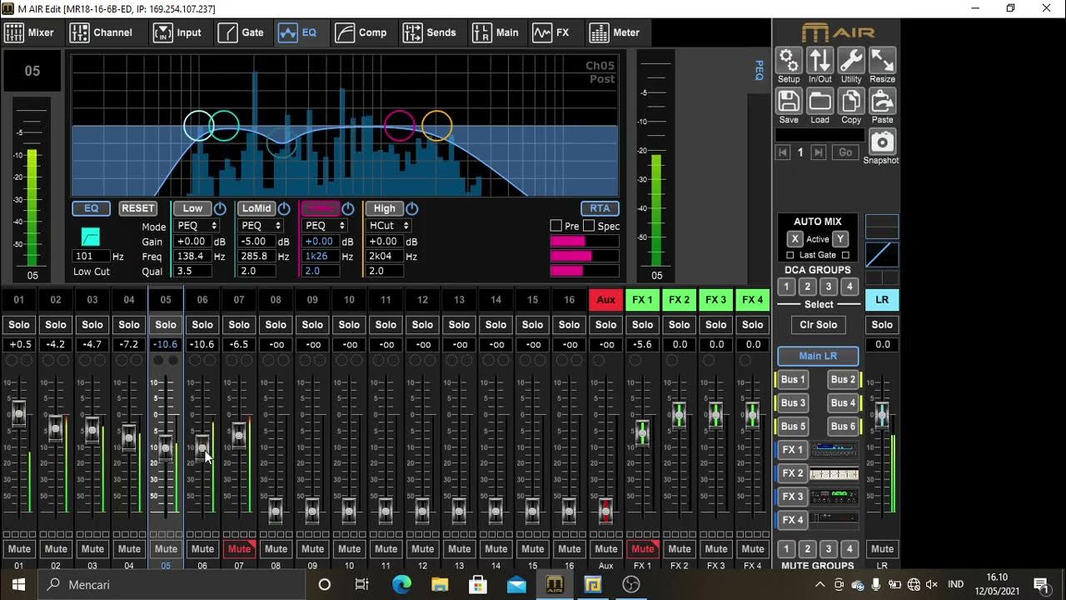The height and width of the screenshot is (600, 1066).
Task: Open the Setup gear icon
Action: pyautogui.click(x=788, y=61)
